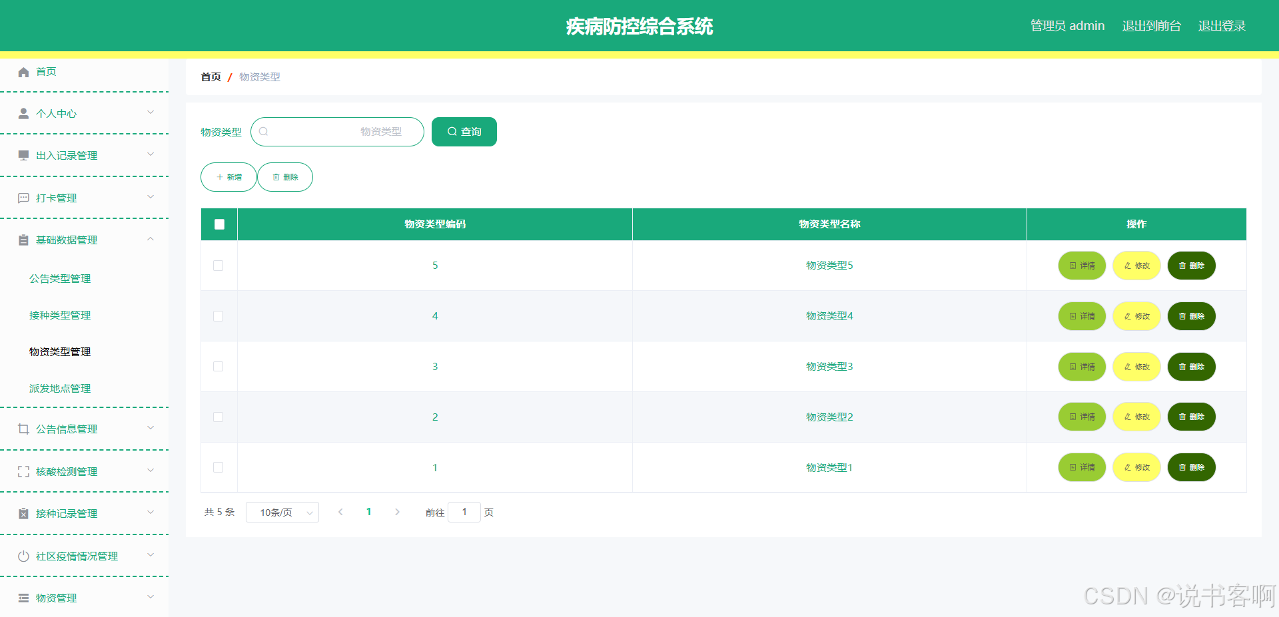
Task: Click the clipboard icon for 基础数据管理
Action: 23,240
